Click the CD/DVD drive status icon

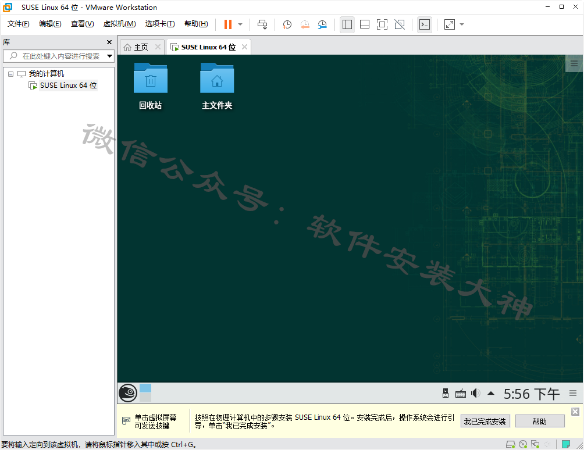click(x=523, y=444)
